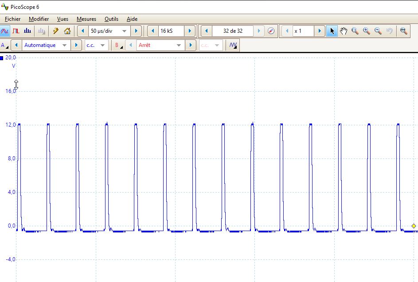
Task: Open the Aide menu
Action: (x=132, y=19)
